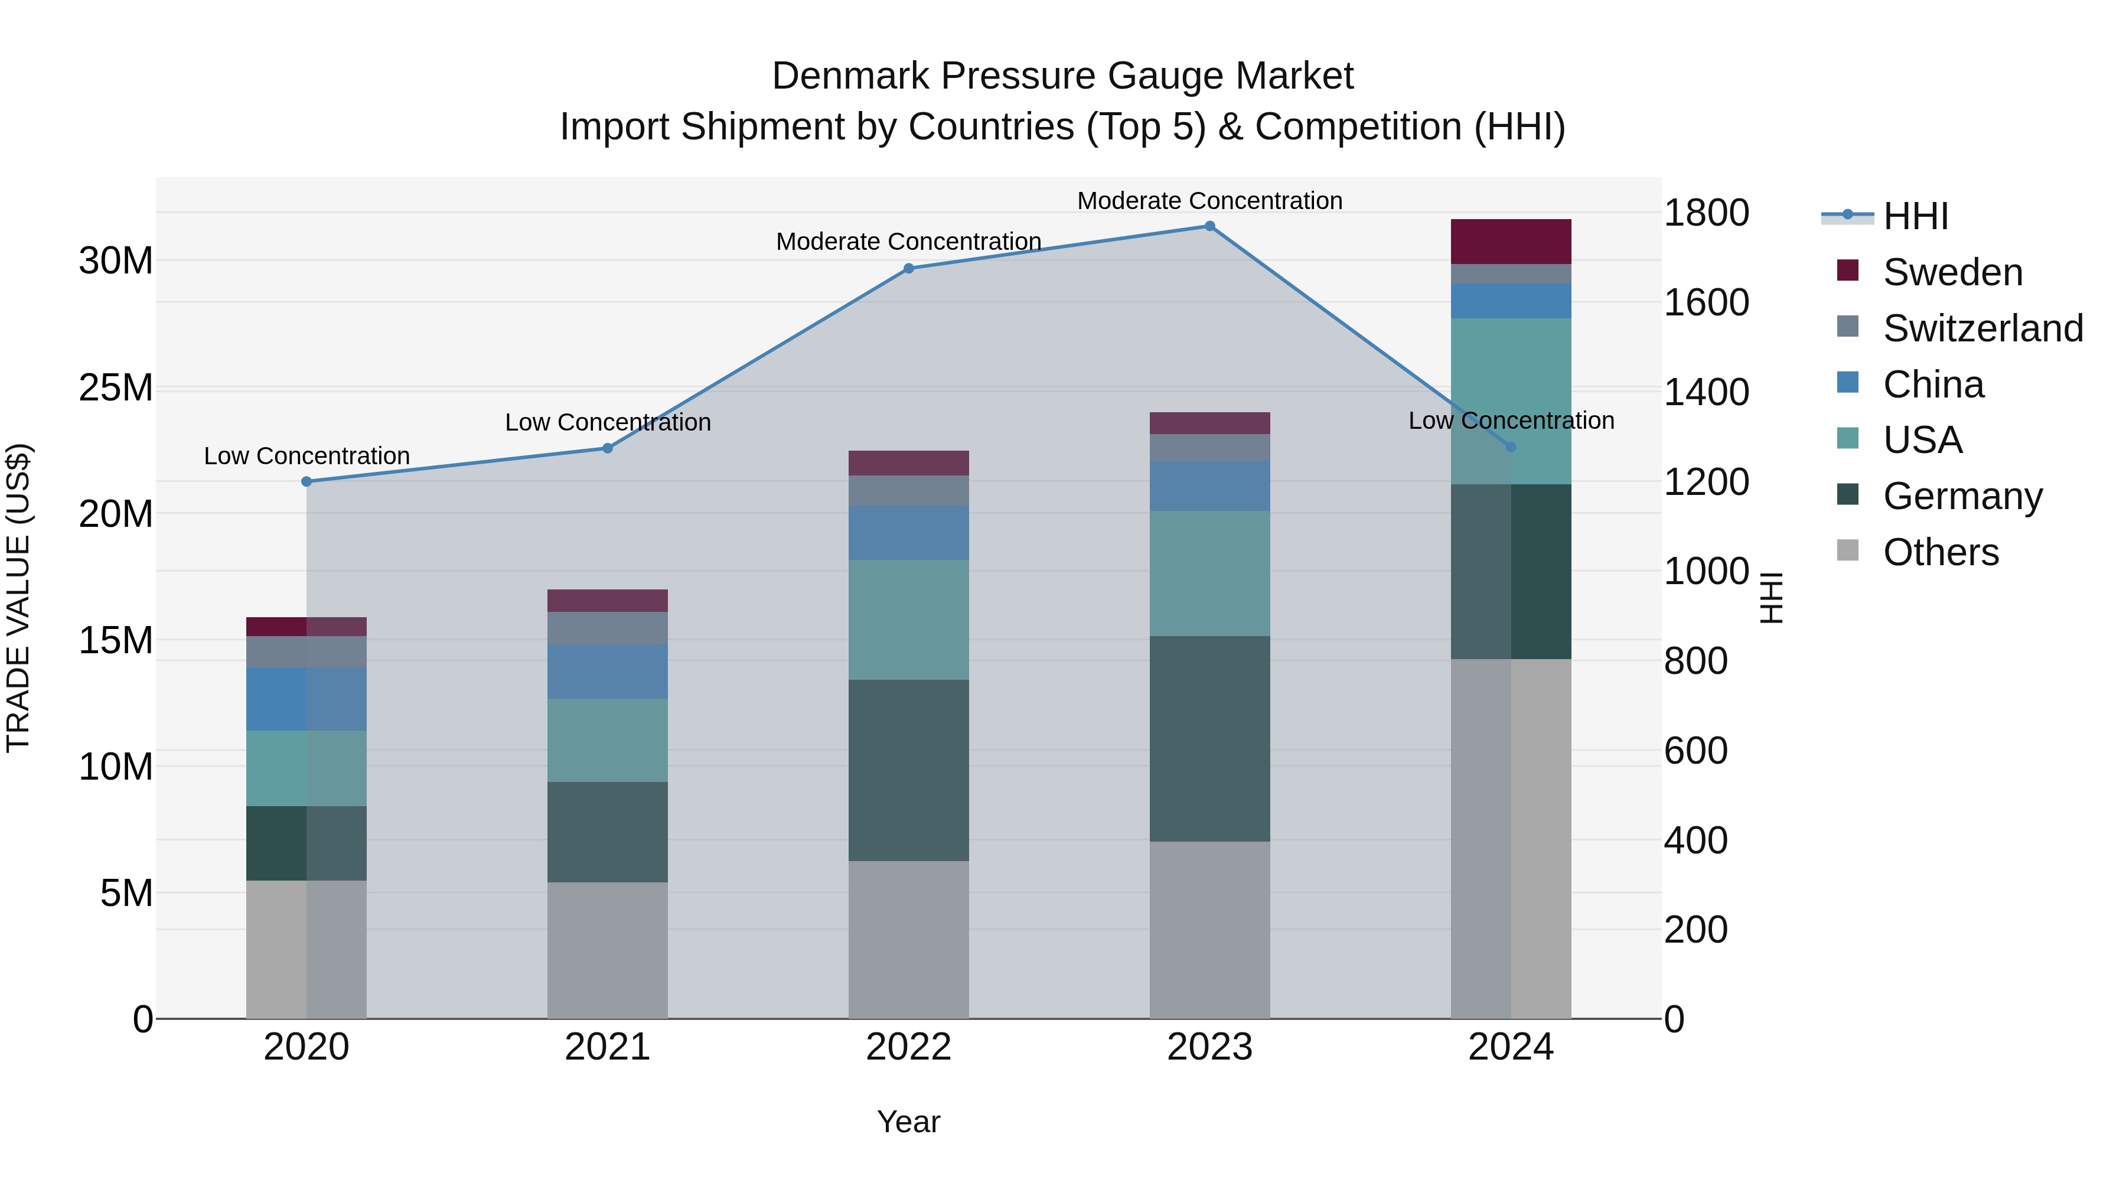Image resolution: width=2126 pixels, height=1196 pixels.
Task: Click the 2020 x-axis label
Action: tap(306, 1047)
